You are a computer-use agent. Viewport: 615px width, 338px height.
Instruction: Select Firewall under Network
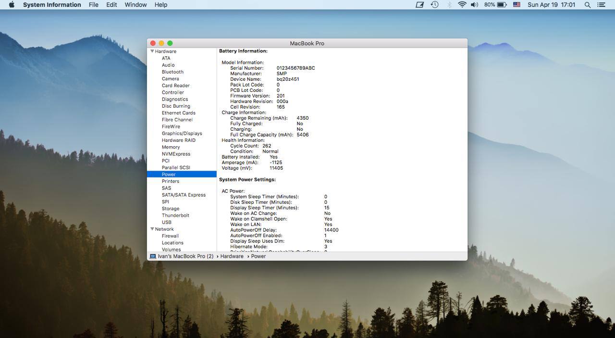click(x=171, y=236)
